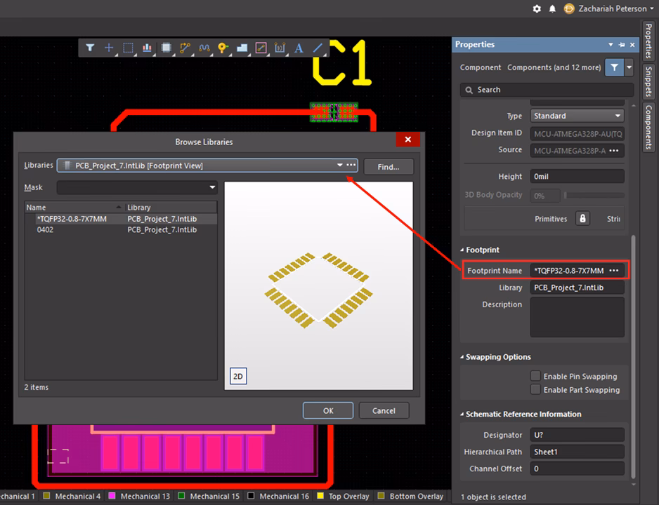This screenshot has height=505, width=659.
Task: Enable Pin Swapping checkbox
Action: [536, 376]
